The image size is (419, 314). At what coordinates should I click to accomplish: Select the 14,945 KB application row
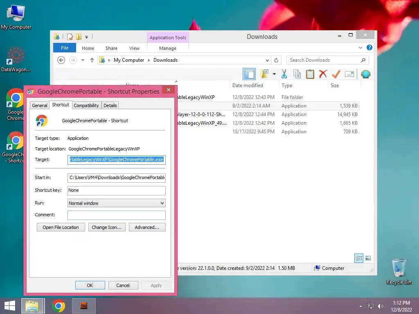pyautogui.click(x=268, y=114)
